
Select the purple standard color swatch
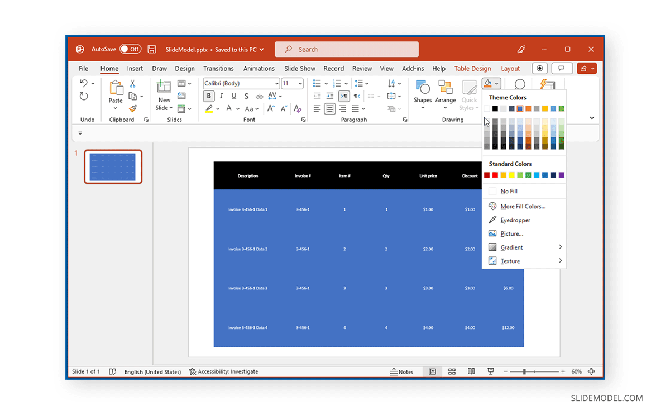[x=562, y=175]
